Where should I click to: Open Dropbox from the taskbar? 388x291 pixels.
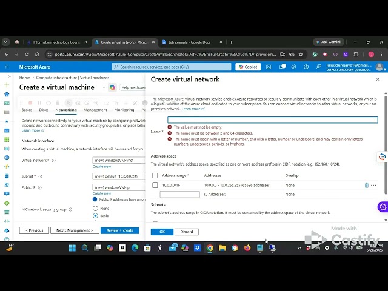(x=197, y=248)
